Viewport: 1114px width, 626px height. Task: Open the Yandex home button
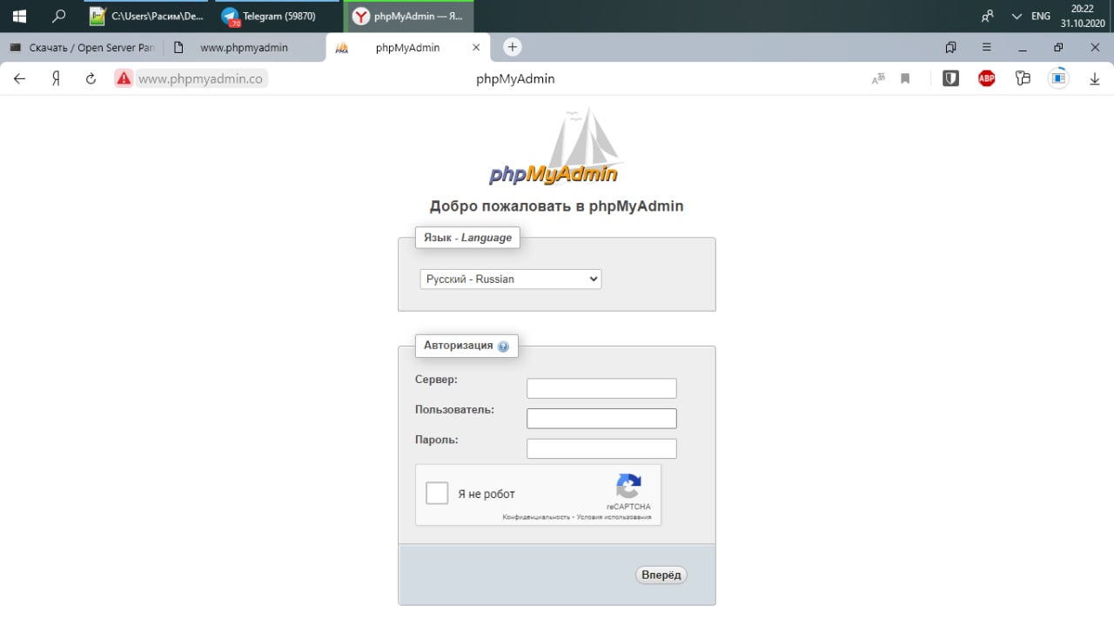(56, 78)
